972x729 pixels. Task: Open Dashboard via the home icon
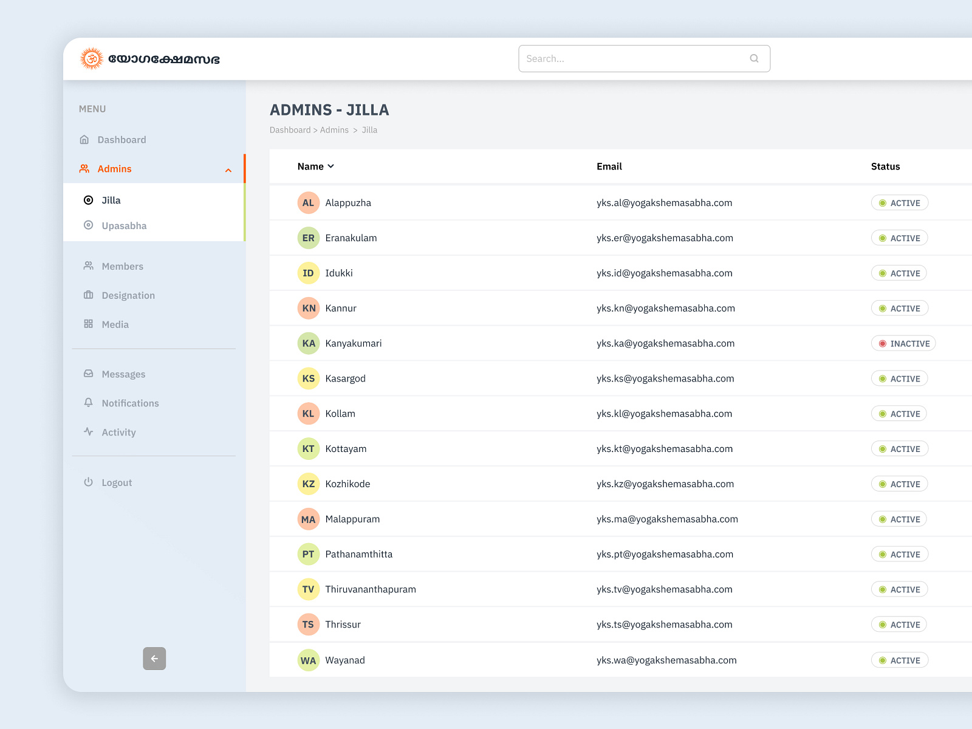click(x=84, y=140)
